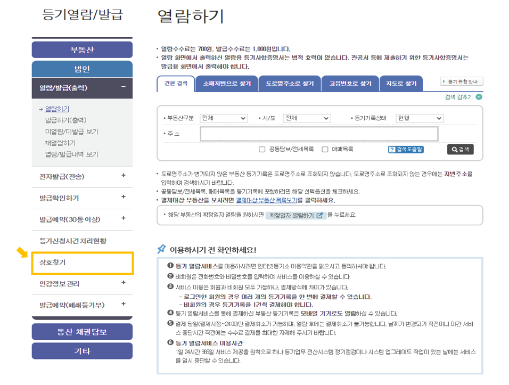Check 공동담보/전세목록 checkbox

coord(262,149)
